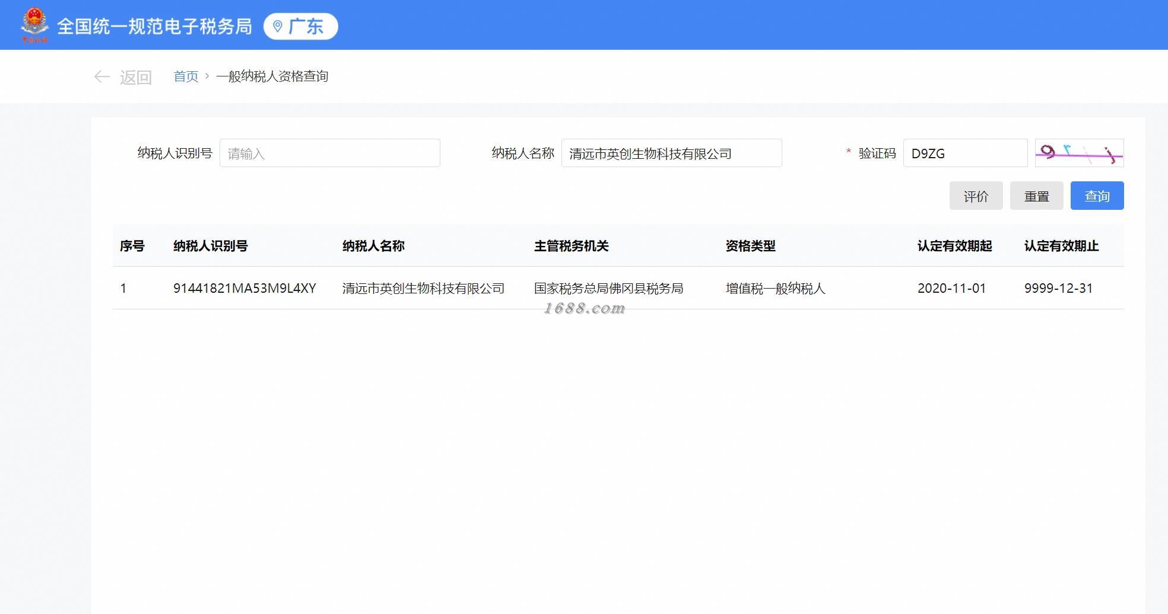Open the 首页 breadcrumb link
Viewport: 1168px width, 614px height.
(x=186, y=76)
